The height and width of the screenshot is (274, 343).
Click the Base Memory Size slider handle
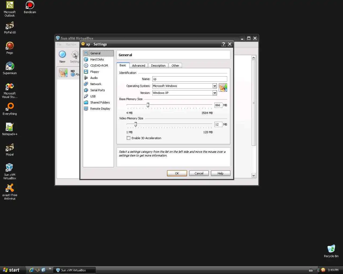[x=148, y=105]
